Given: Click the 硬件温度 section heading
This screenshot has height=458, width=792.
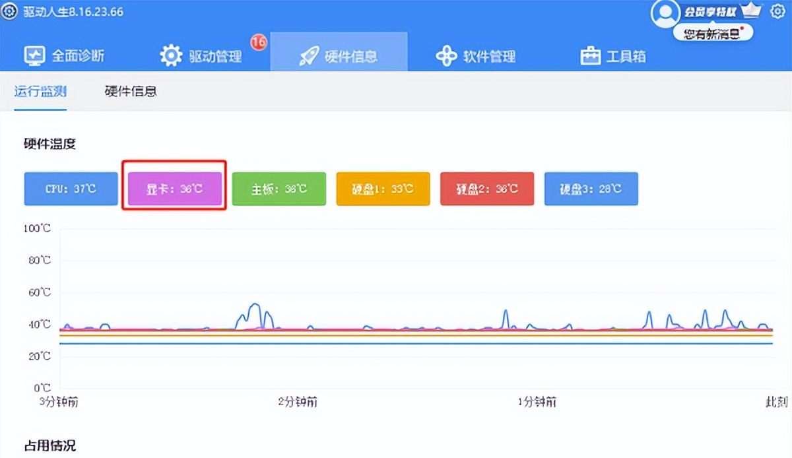Looking at the screenshot, I should 50,144.
